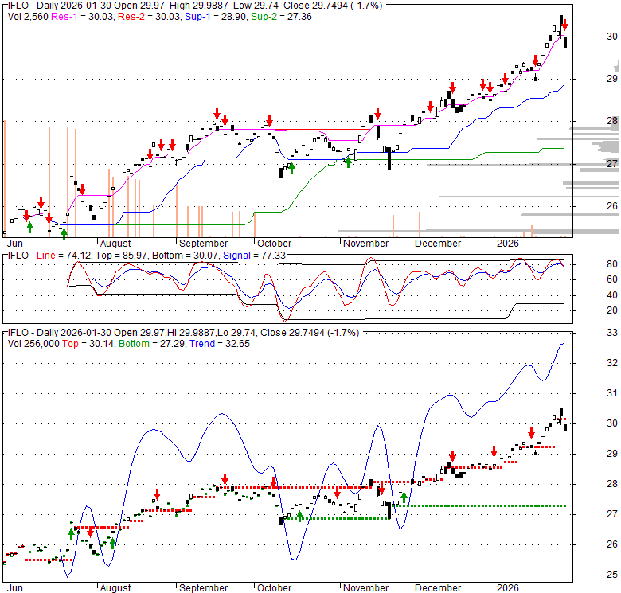Click the Jun label on the price chart axis
The height and width of the screenshot is (593, 621).
(x=15, y=243)
